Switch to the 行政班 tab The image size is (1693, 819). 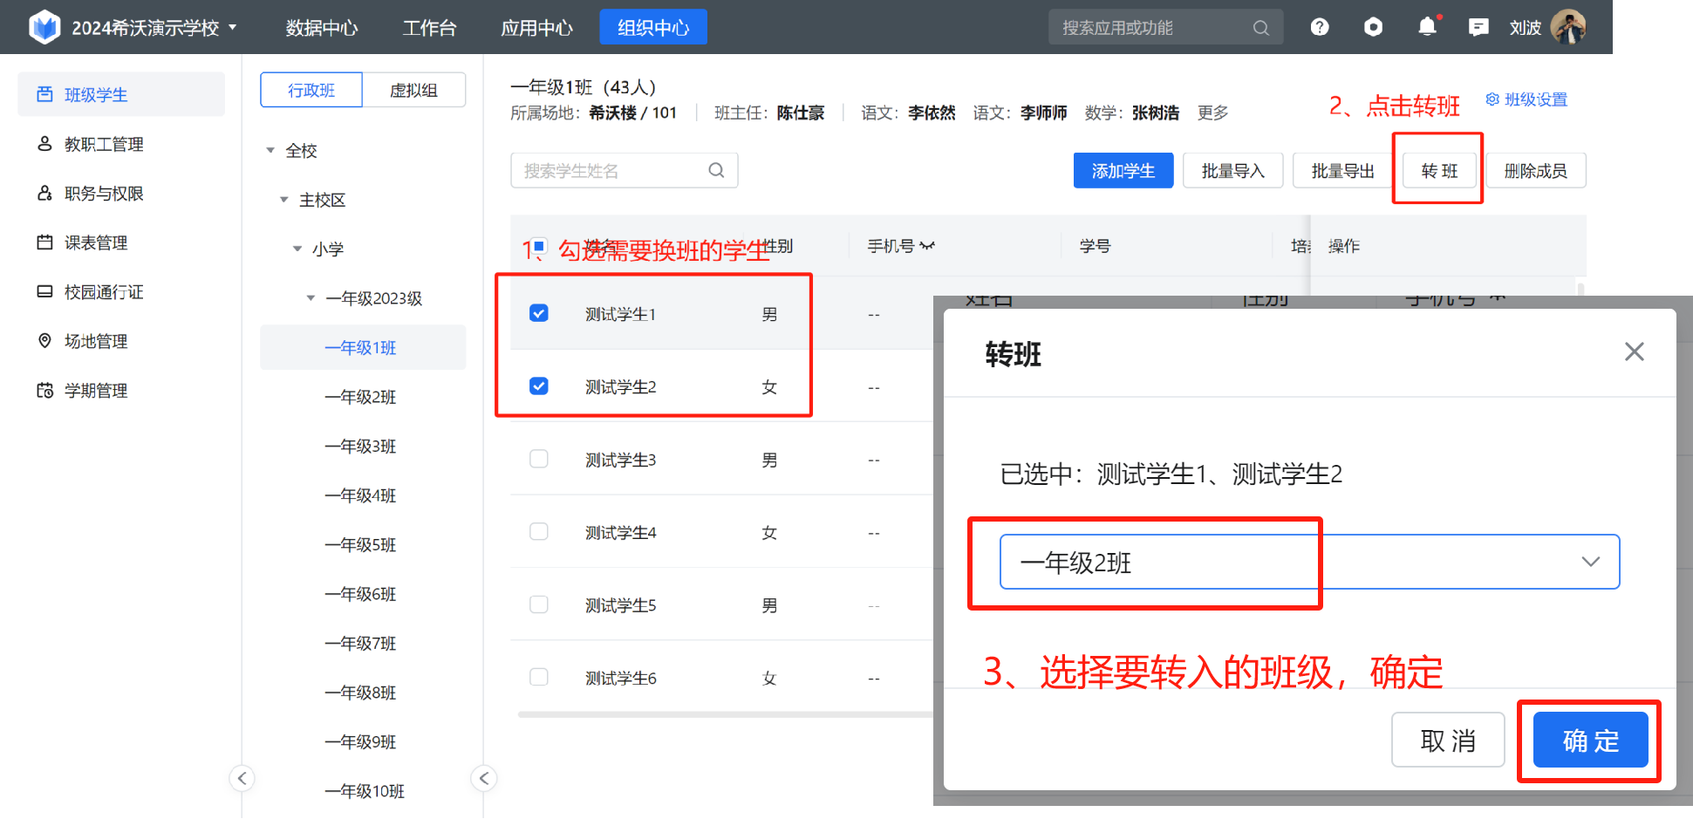[x=311, y=90]
